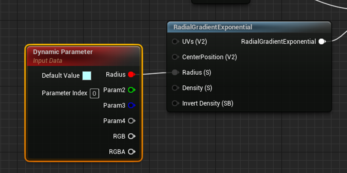Click the CenterPosition (V2) label
347x173 pixels.
click(210, 57)
